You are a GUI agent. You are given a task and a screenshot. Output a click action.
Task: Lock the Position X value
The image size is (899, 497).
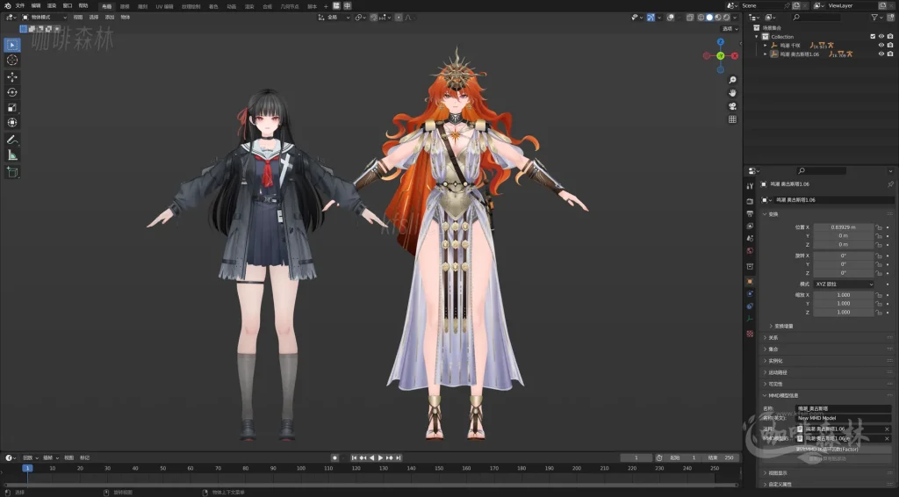point(878,227)
